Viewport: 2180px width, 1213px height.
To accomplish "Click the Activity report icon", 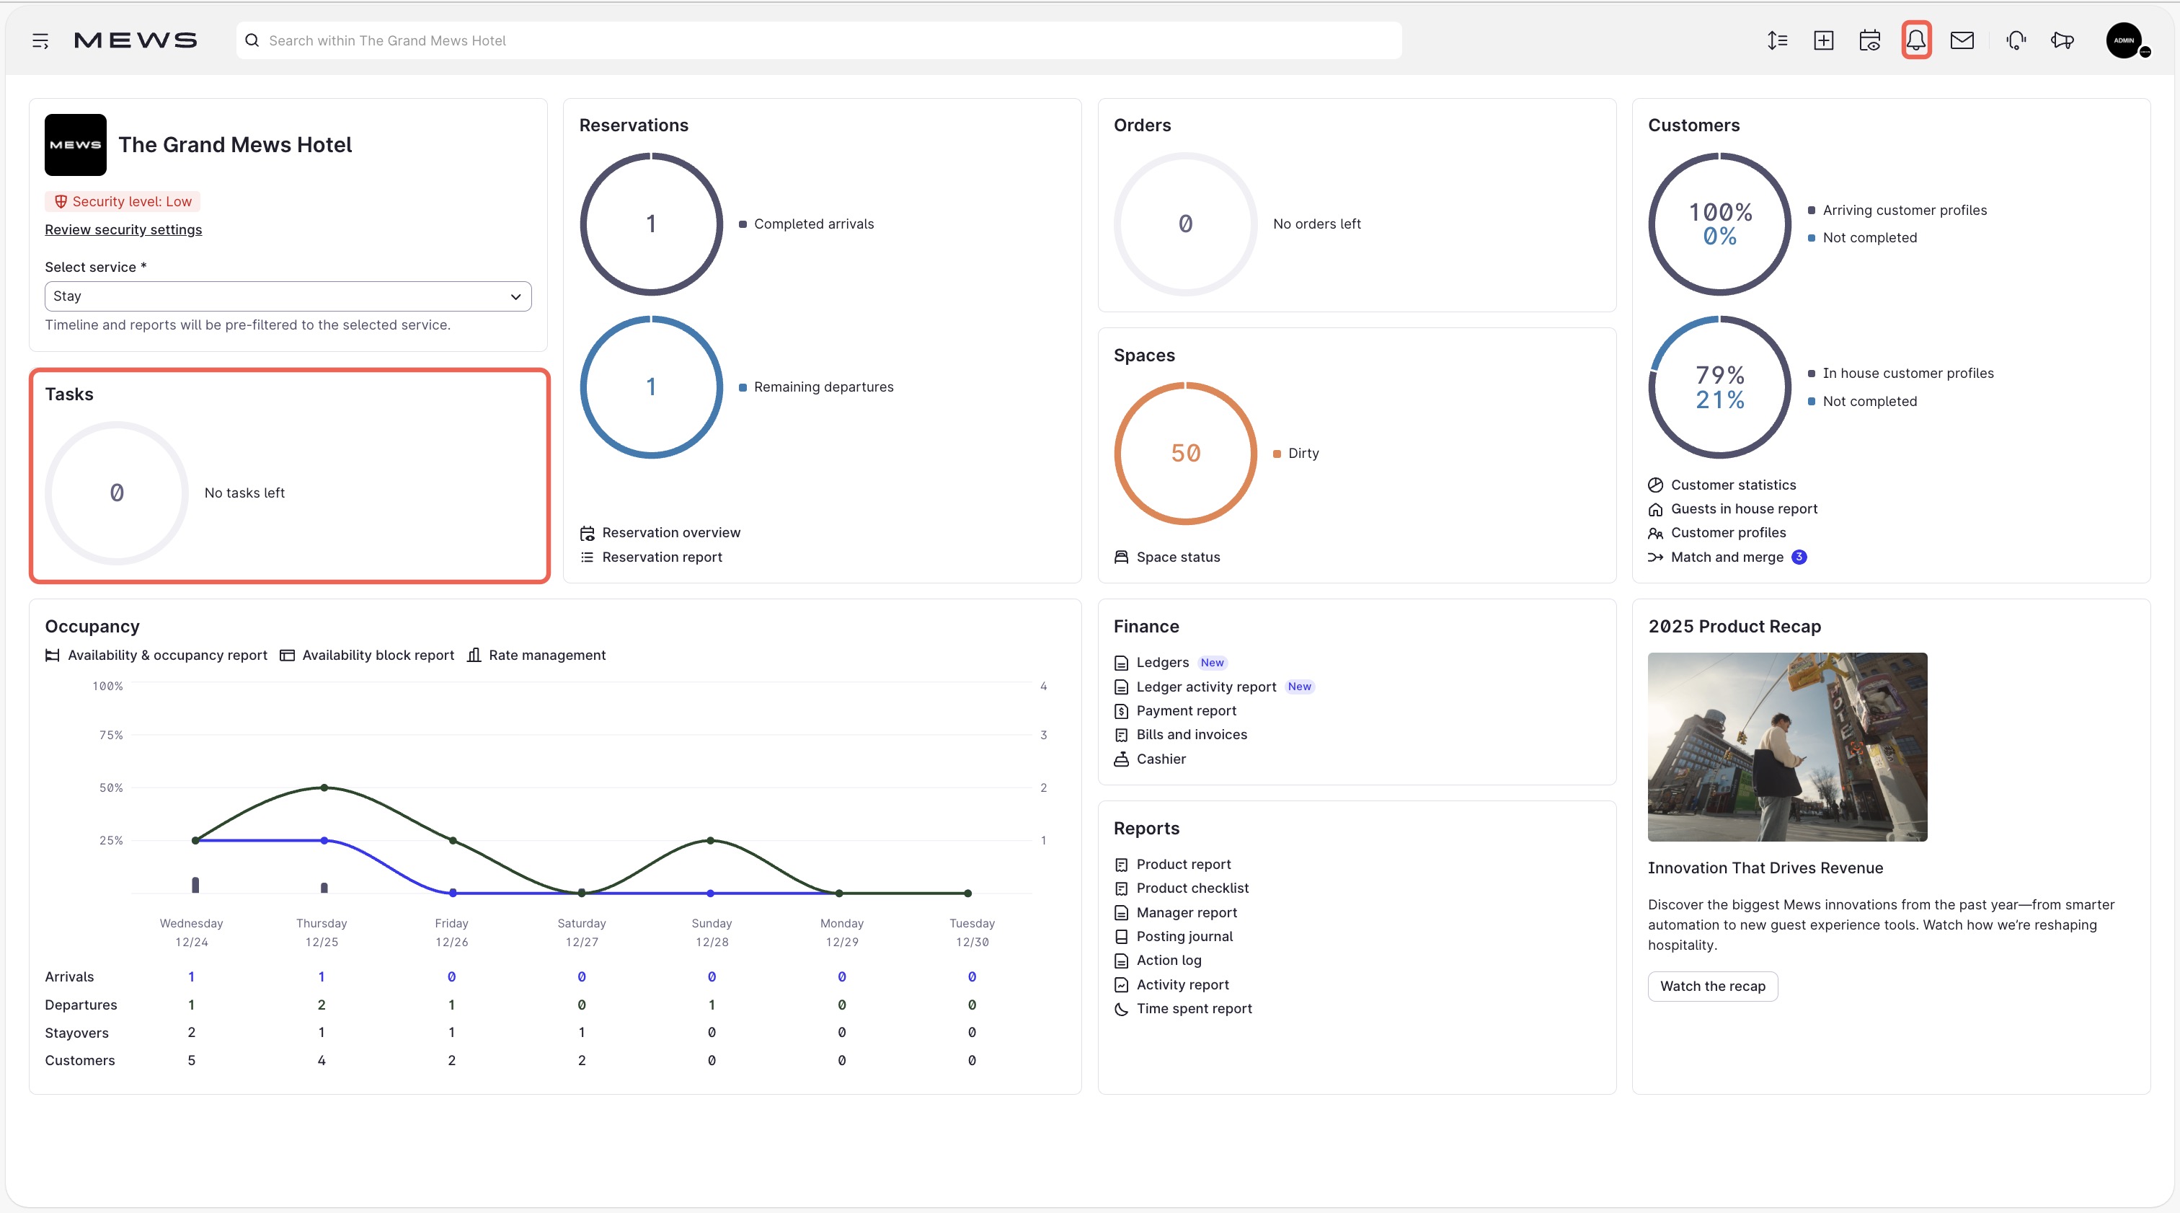I will coord(1121,984).
